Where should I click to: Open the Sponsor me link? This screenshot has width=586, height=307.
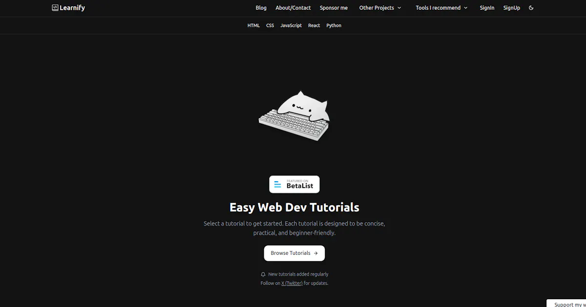click(x=334, y=8)
